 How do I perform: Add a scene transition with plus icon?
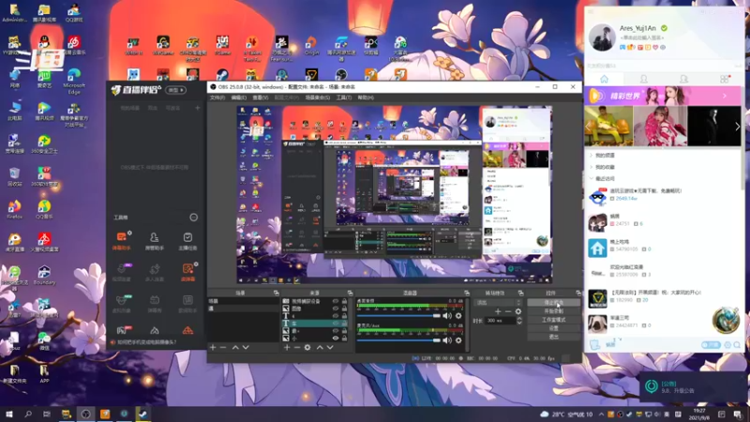coord(498,311)
